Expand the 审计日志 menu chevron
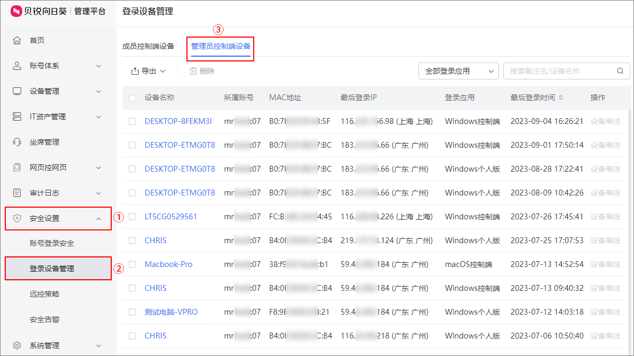 coord(99,193)
